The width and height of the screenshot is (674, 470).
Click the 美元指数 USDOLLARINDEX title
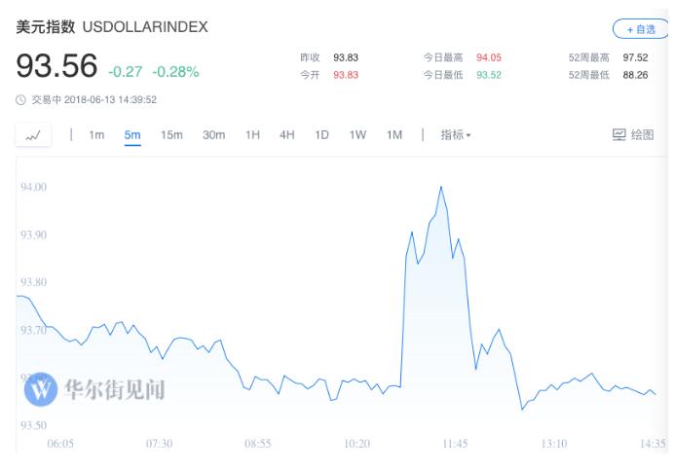(x=112, y=27)
